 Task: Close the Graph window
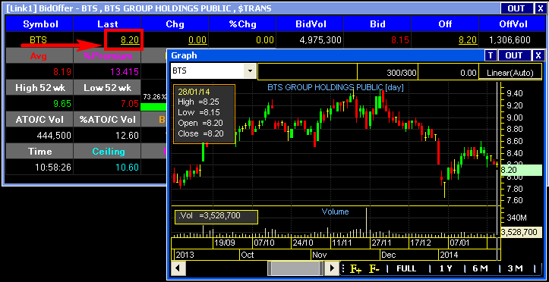click(x=538, y=55)
